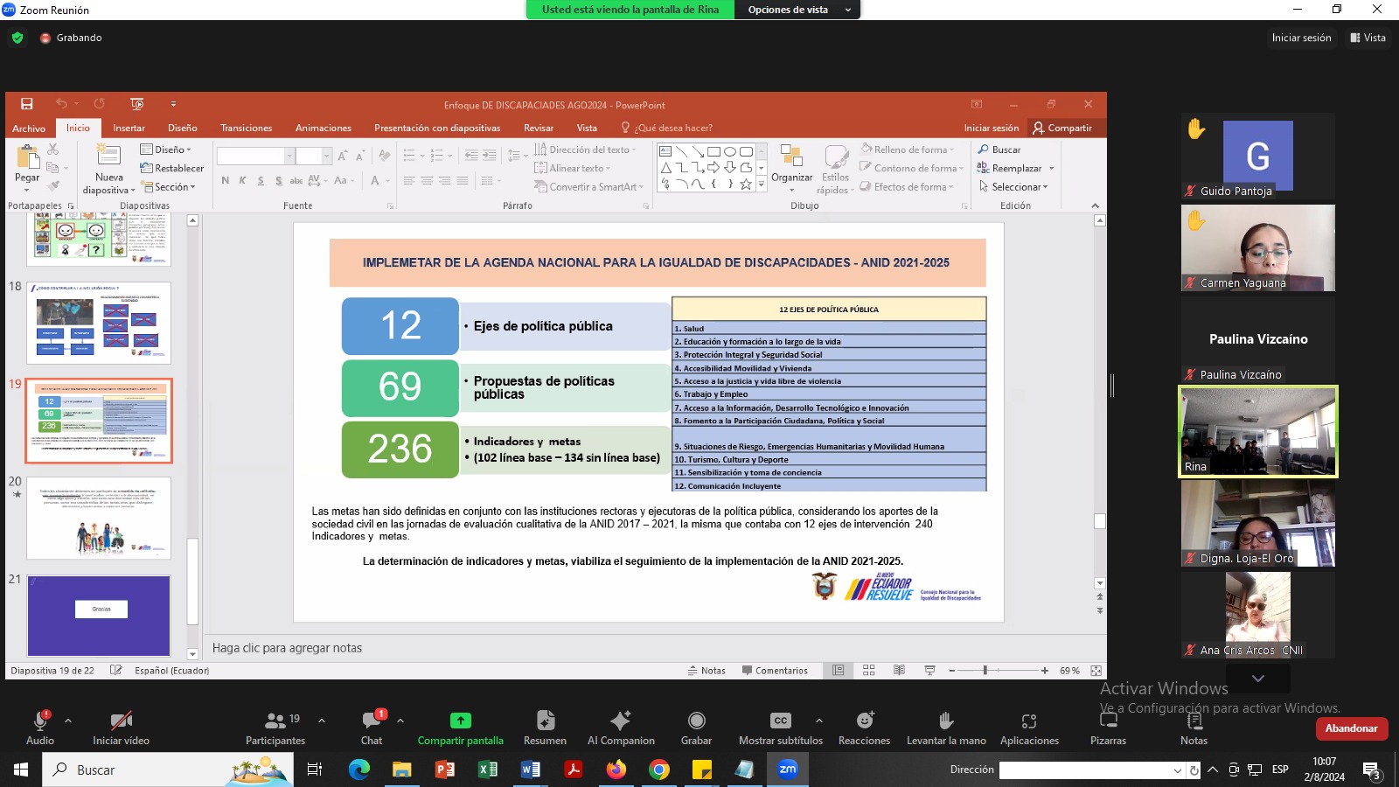Switch to the Transiciones ribbon tab
The height and width of the screenshot is (787, 1399).
pos(246,128)
